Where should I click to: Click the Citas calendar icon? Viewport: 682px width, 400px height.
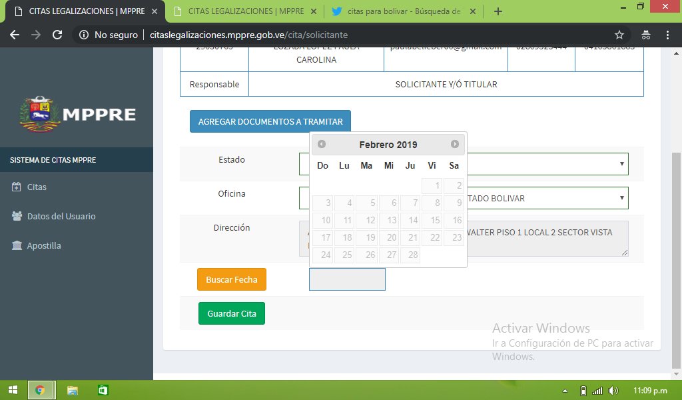pos(16,187)
